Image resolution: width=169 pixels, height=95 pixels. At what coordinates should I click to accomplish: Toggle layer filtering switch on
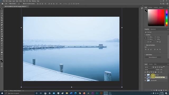click(164, 67)
